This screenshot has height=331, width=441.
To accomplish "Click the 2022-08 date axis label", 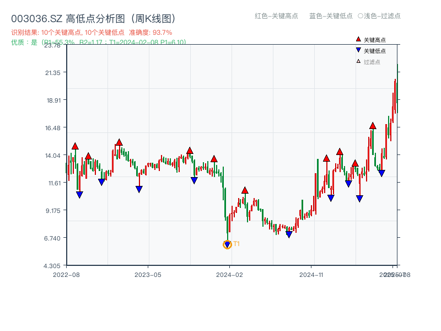I will [x=66, y=275].
